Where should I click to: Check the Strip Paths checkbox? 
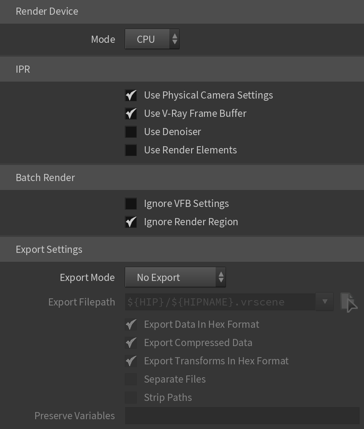[131, 398]
